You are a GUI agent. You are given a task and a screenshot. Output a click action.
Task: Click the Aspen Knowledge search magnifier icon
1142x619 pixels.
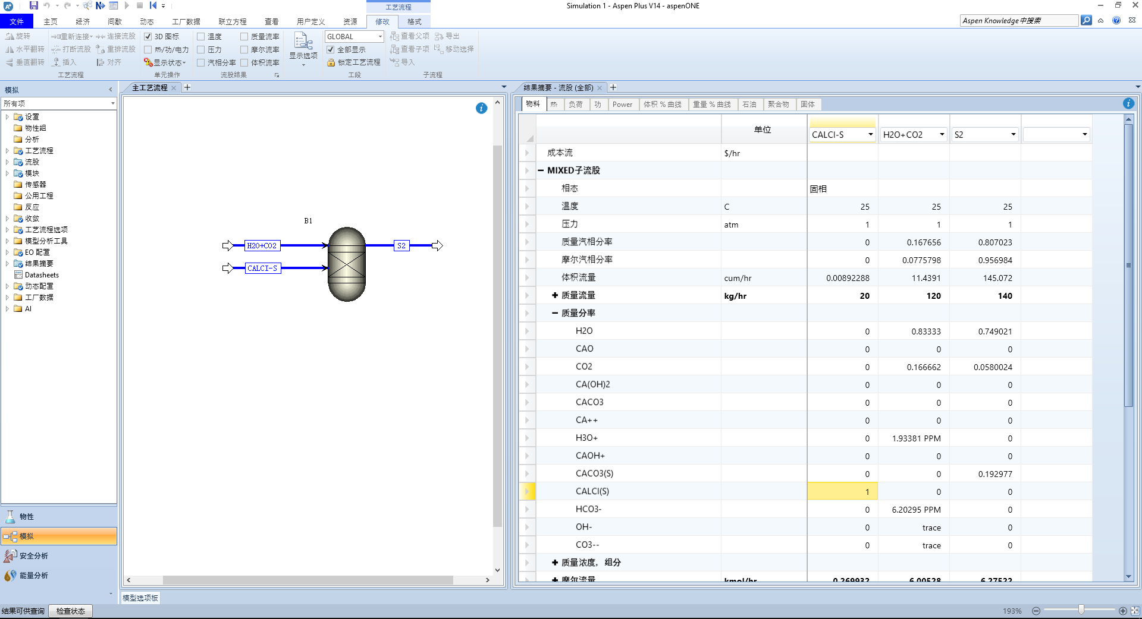pyautogui.click(x=1086, y=20)
